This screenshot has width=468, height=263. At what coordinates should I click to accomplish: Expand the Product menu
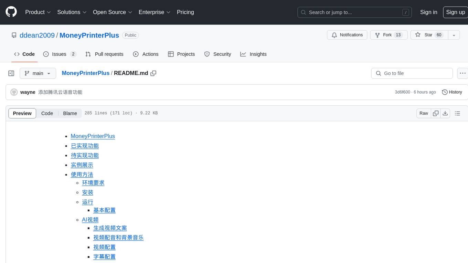(x=38, y=12)
